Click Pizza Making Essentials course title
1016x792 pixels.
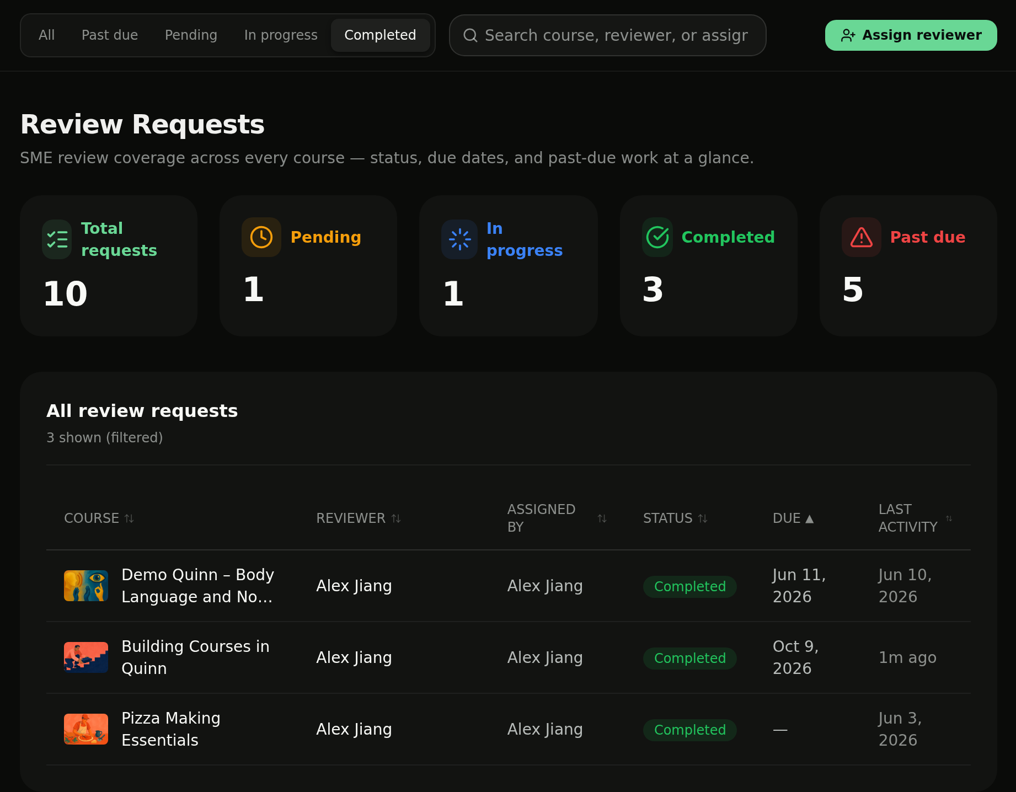tap(171, 729)
